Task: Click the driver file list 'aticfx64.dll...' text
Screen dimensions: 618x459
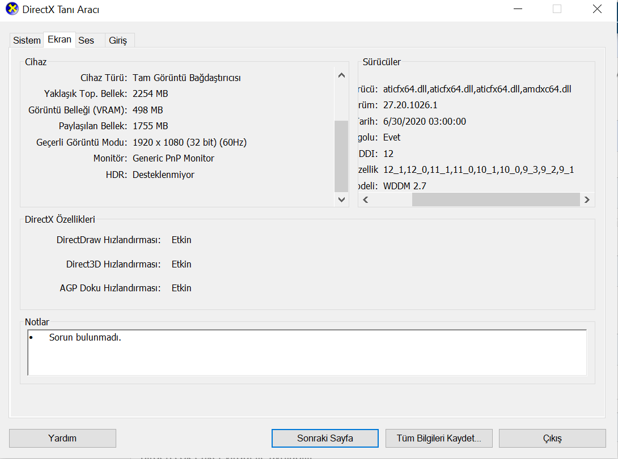Action: point(477,89)
